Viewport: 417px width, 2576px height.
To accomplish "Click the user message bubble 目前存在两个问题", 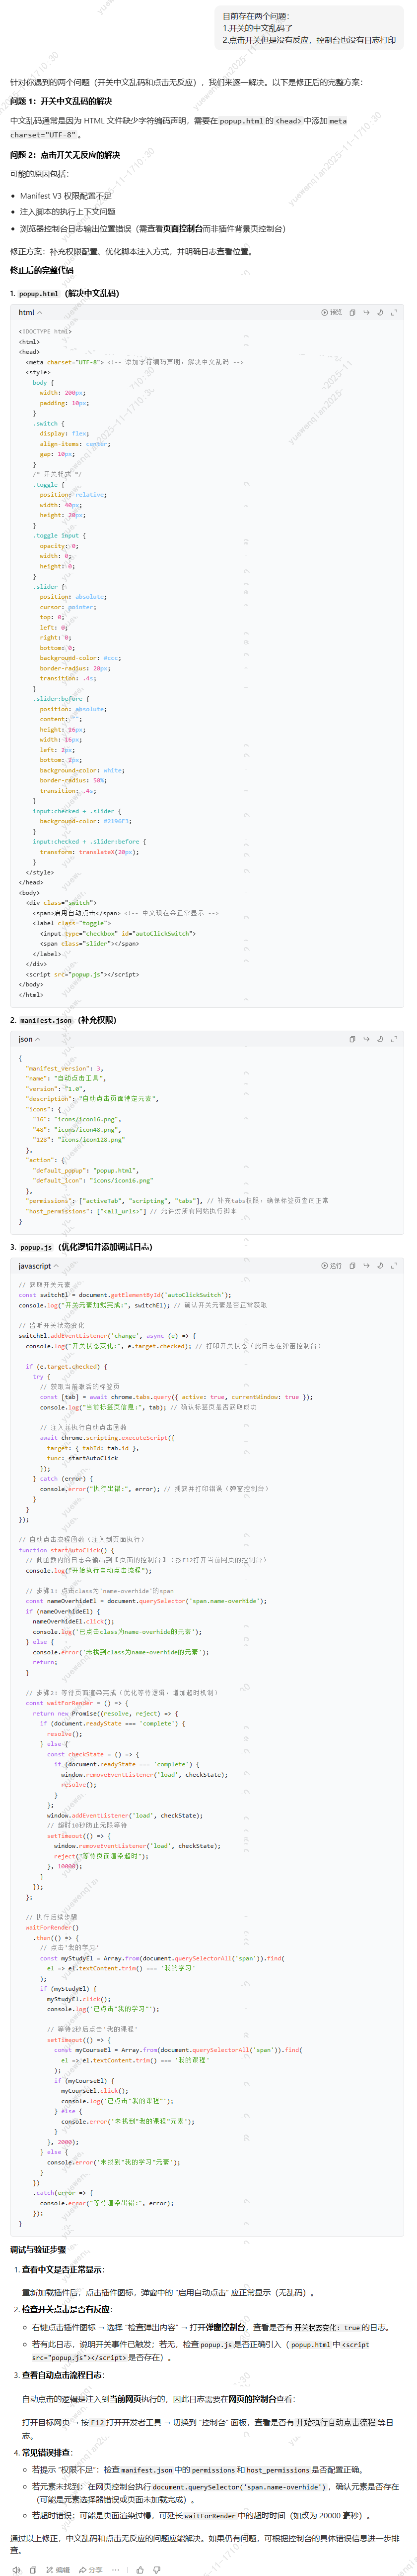I will tap(310, 28).
